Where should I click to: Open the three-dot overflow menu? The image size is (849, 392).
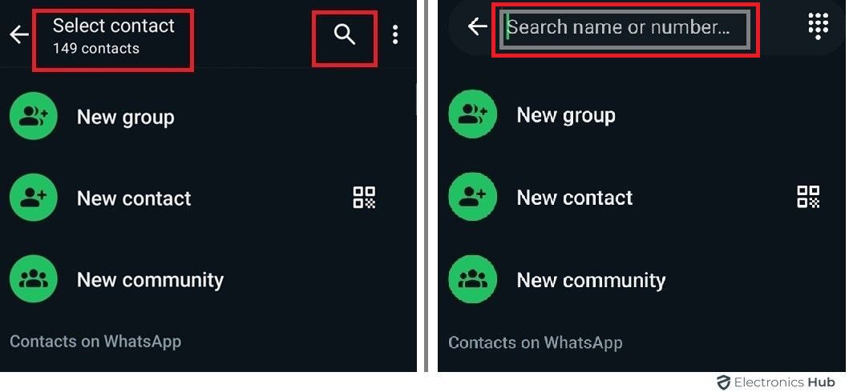(x=395, y=34)
